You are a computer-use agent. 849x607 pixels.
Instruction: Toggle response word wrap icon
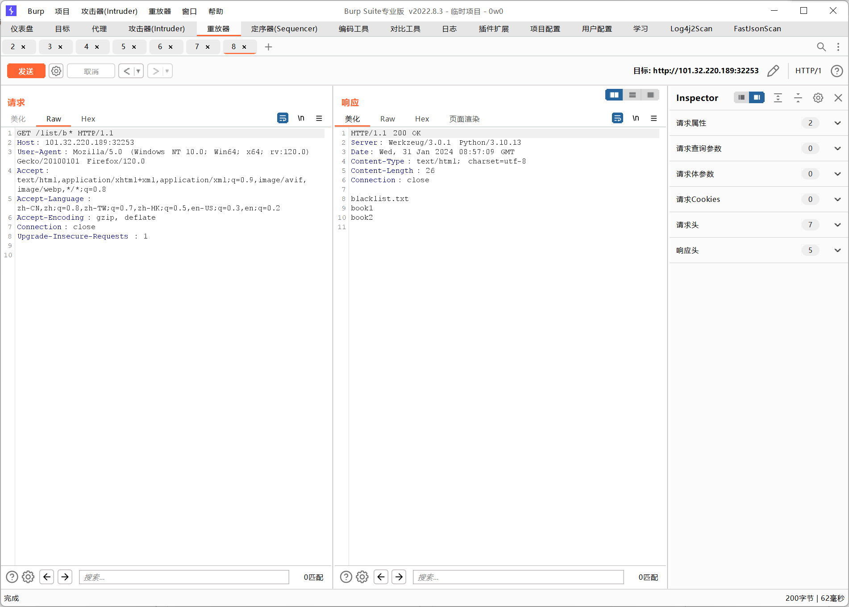pos(617,118)
